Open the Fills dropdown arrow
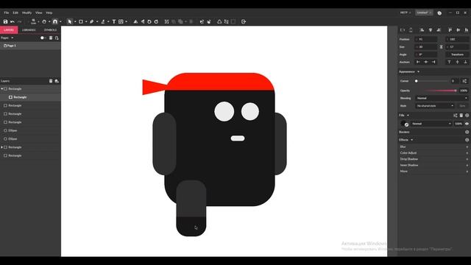Viewport: 471px width, 265px height. tap(408, 116)
